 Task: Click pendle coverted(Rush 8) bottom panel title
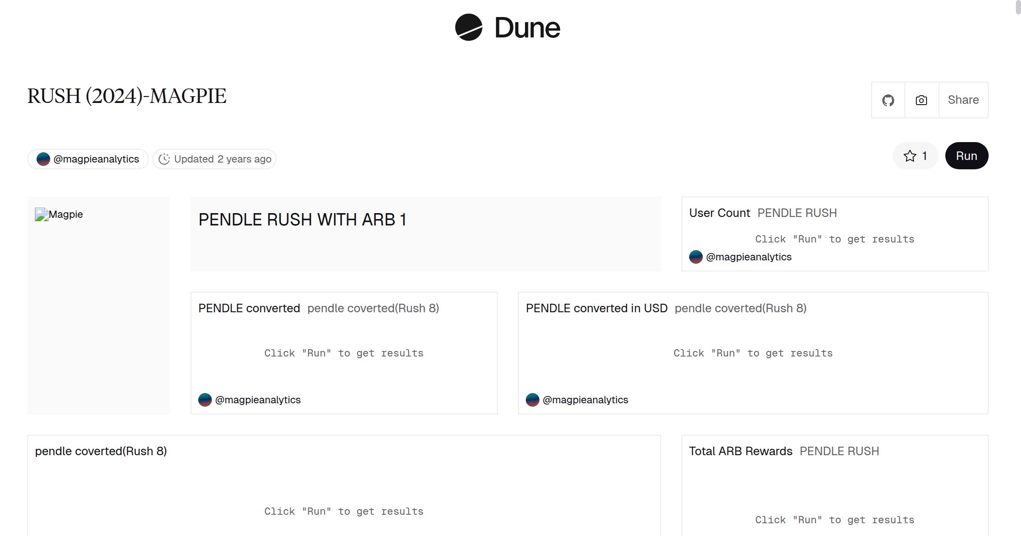(x=101, y=451)
